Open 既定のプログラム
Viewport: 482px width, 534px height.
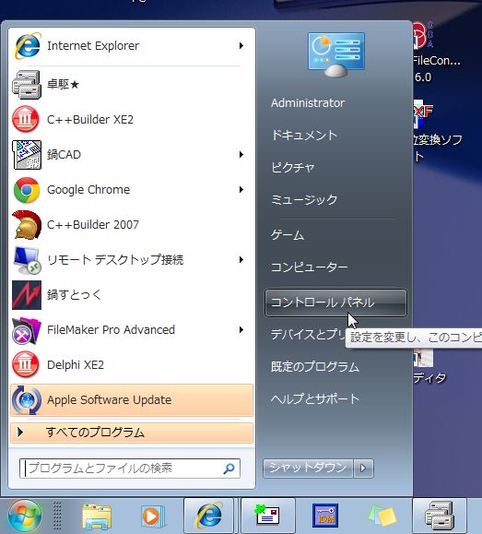(315, 367)
